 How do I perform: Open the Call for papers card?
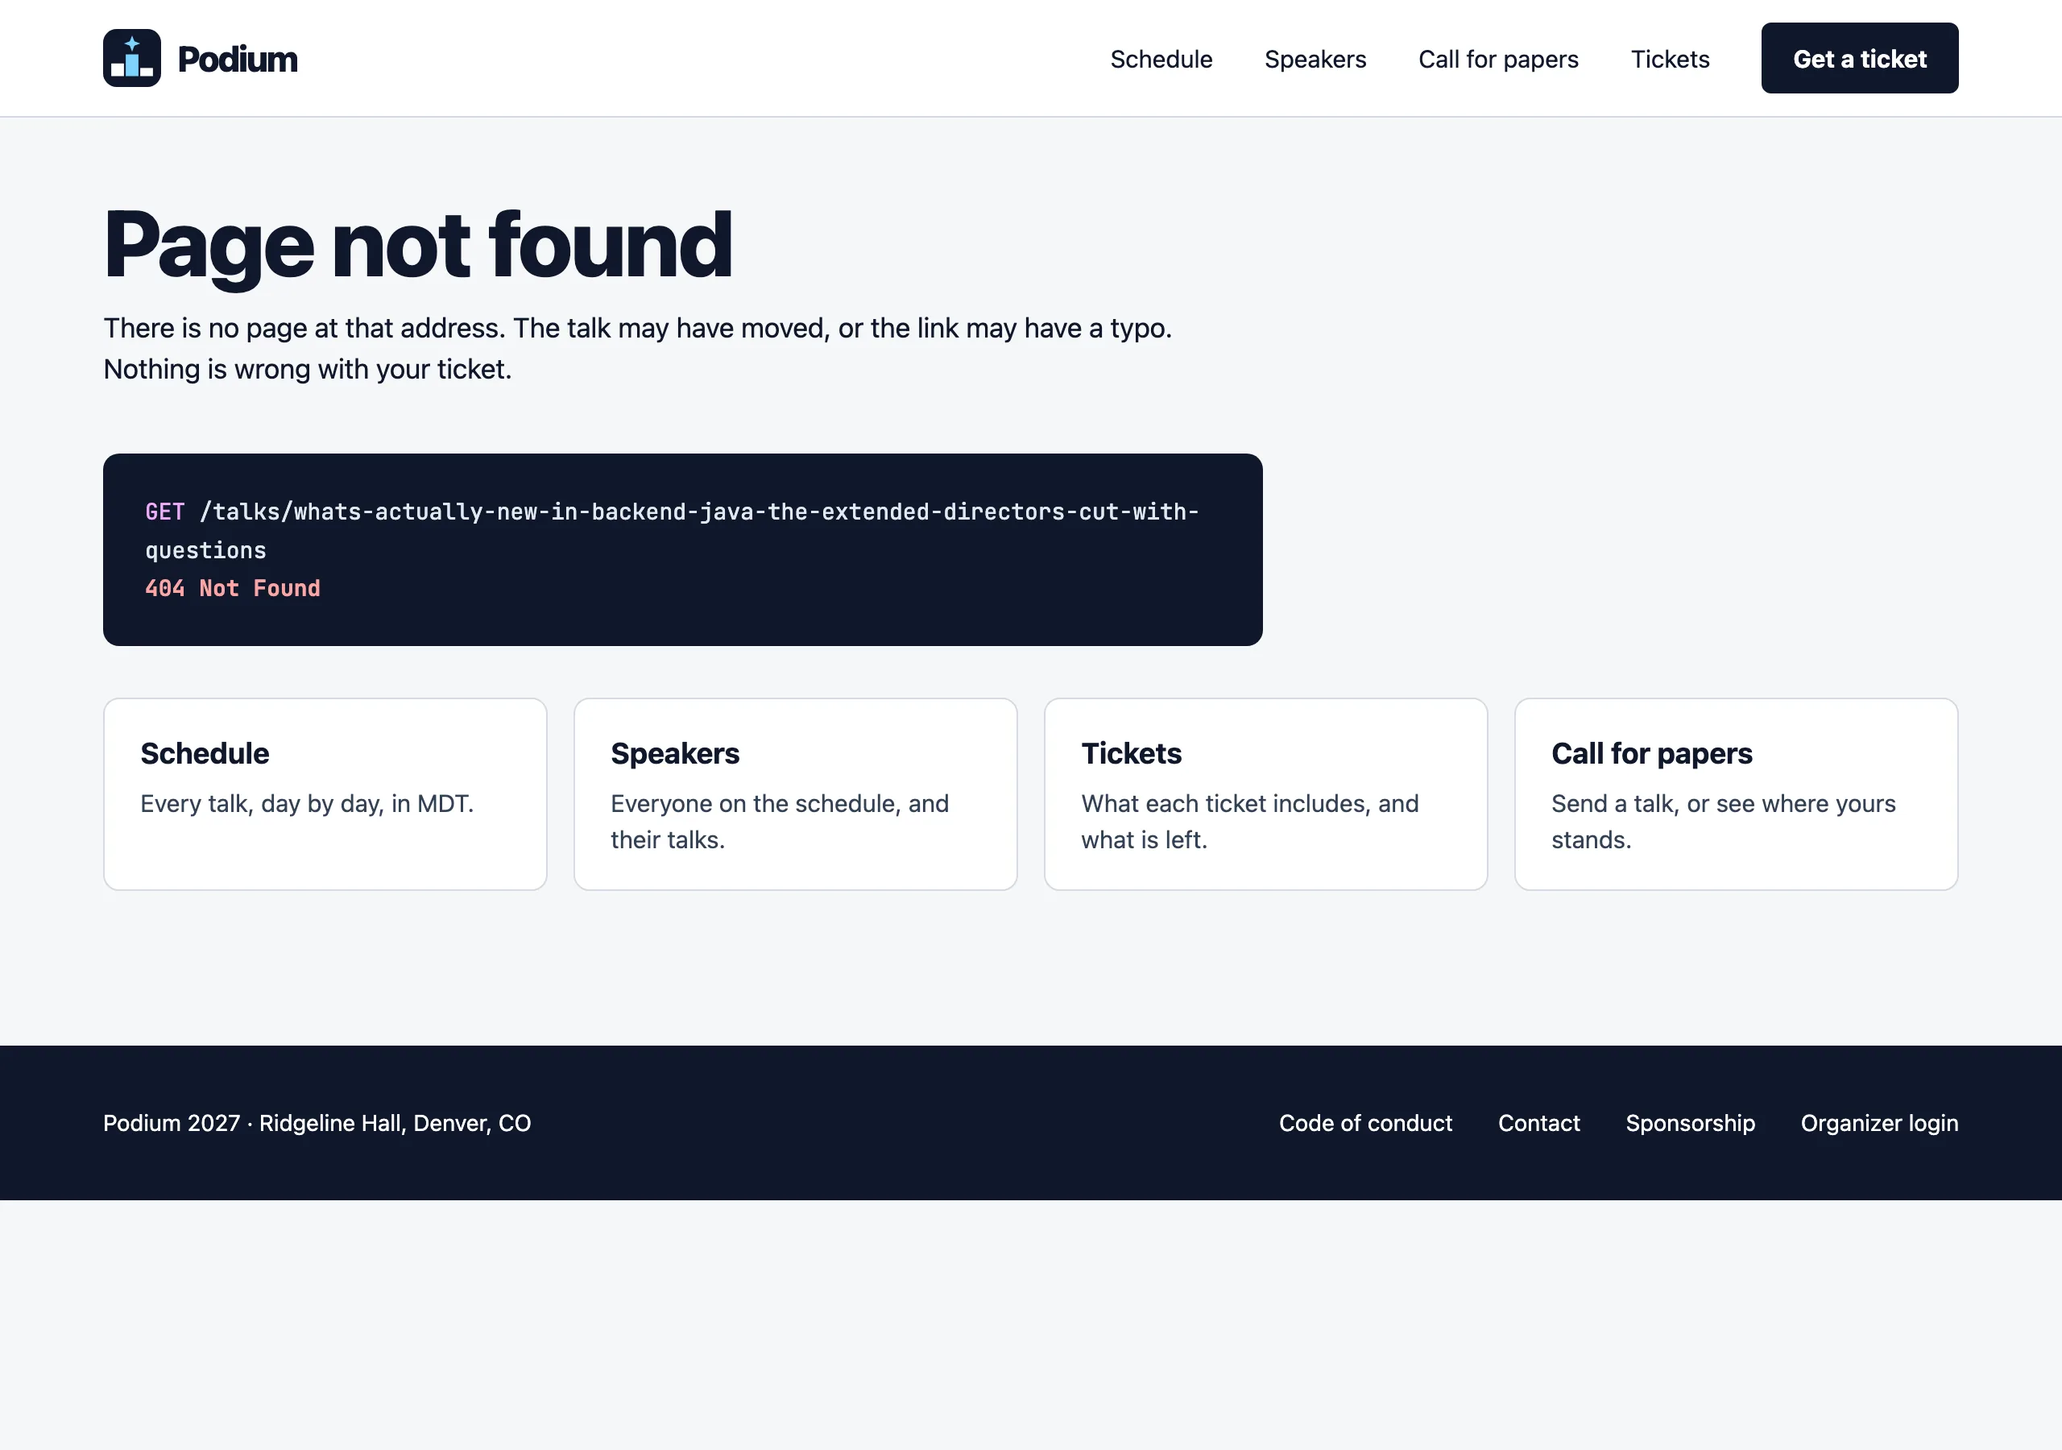click(1736, 794)
